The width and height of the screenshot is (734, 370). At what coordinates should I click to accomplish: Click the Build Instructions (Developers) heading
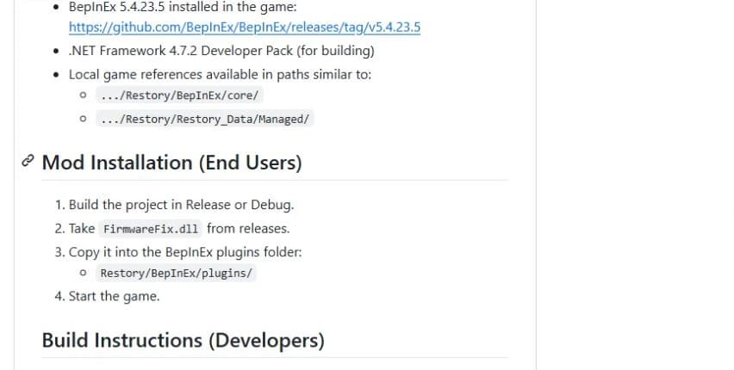coord(183,340)
